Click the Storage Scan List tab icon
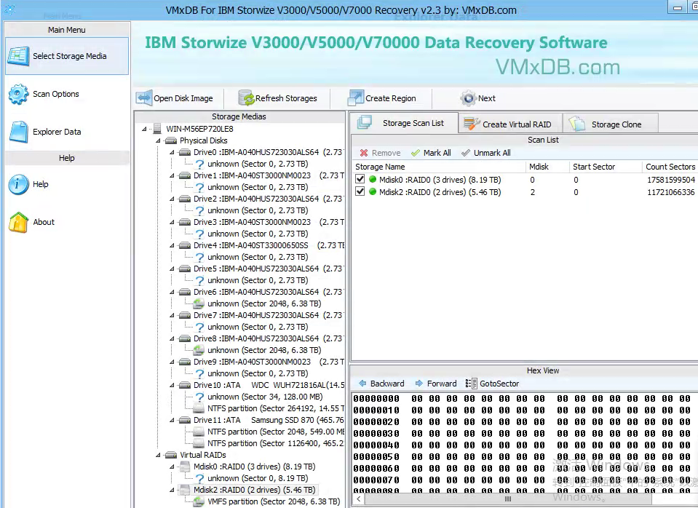This screenshot has height=508, width=698. (365, 122)
